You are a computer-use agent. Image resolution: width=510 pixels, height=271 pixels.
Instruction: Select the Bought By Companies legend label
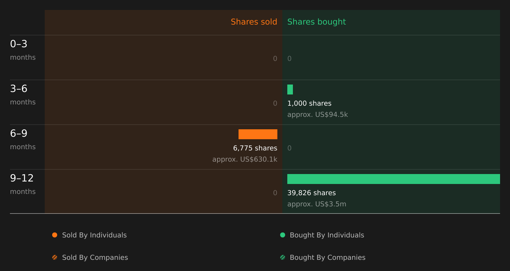click(328, 258)
